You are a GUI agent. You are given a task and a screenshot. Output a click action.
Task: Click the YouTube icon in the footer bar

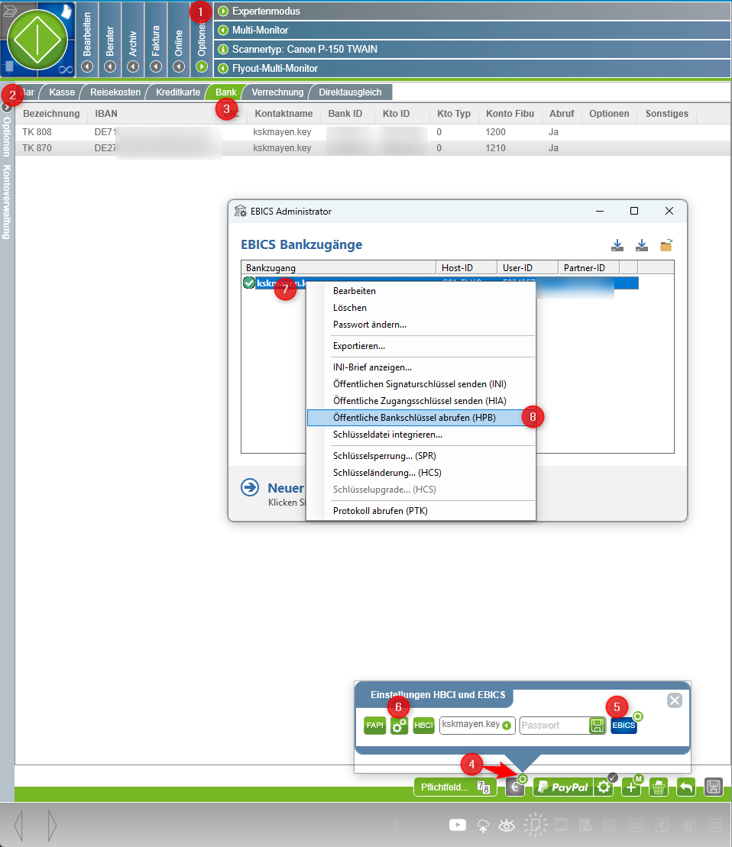pos(458,825)
